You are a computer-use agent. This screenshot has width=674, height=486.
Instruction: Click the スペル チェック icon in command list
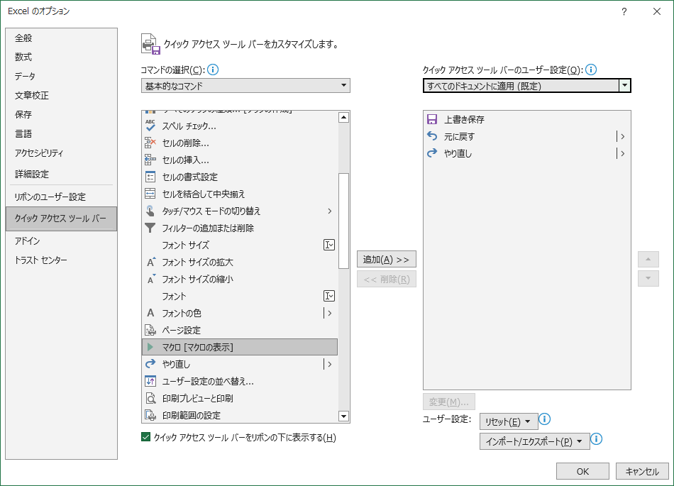click(x=150, y=126)
